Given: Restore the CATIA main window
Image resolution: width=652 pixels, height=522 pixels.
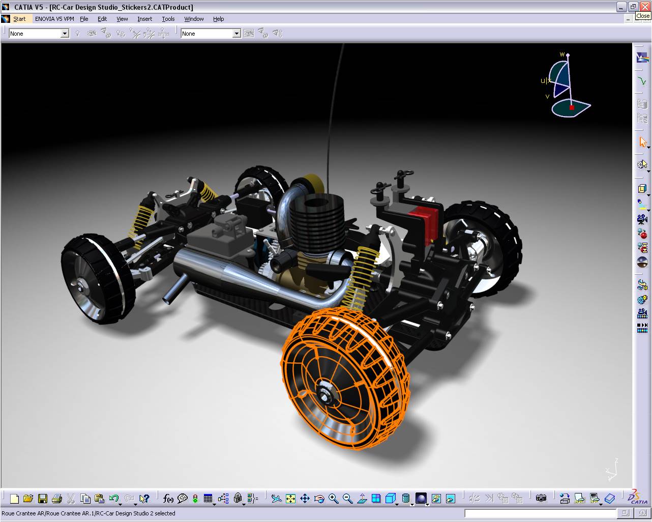Looking at the screenshot, I should [x=633, y=7].
